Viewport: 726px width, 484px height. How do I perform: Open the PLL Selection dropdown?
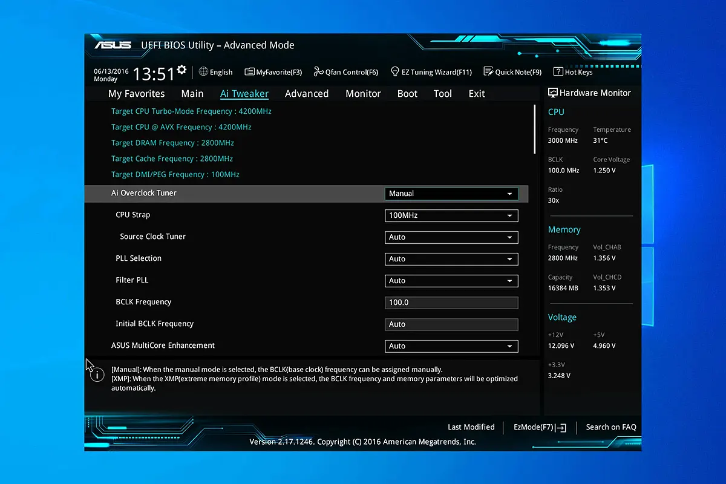(451, 259)
